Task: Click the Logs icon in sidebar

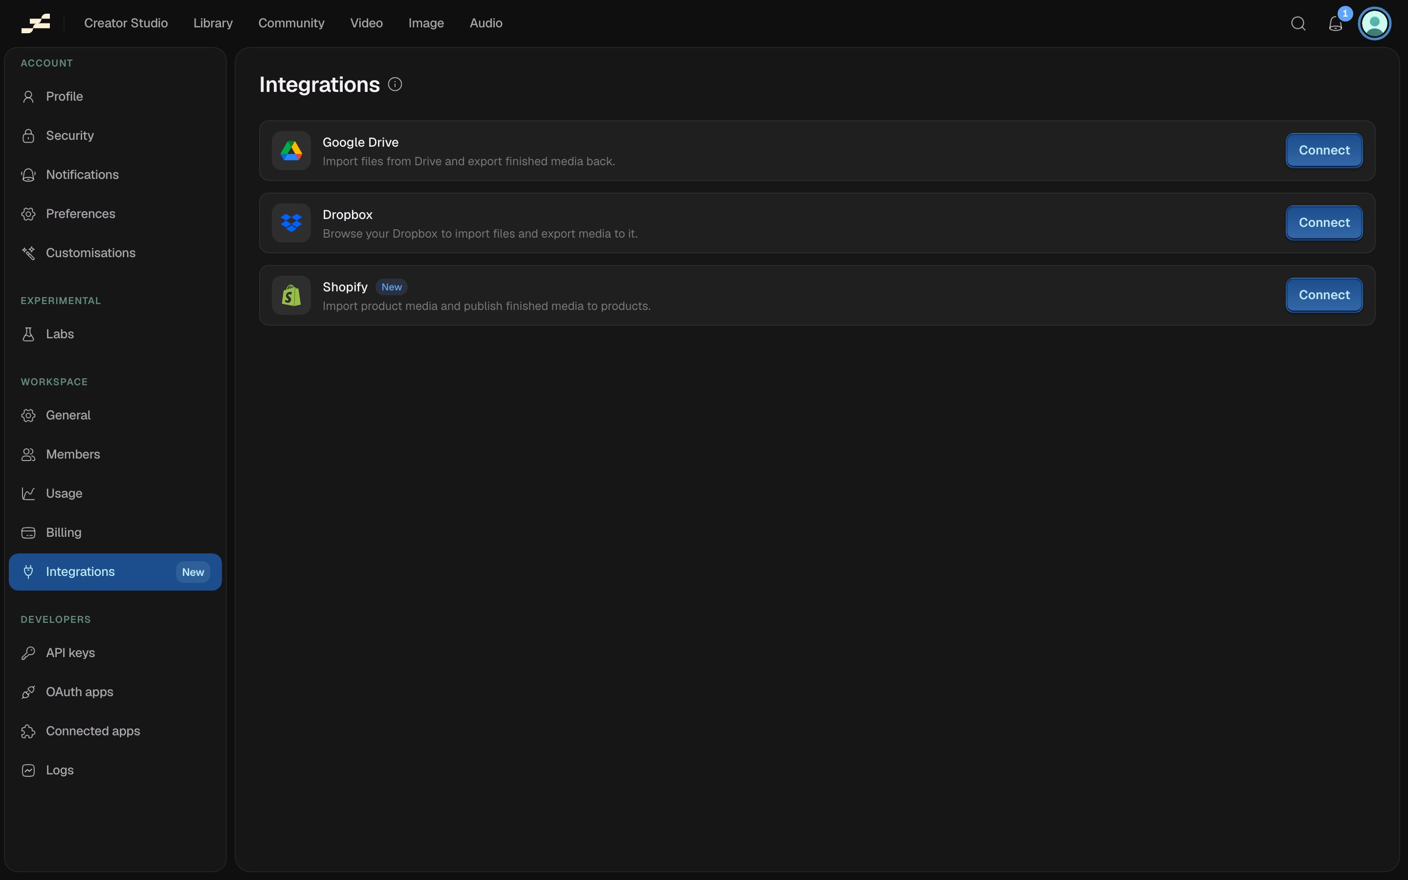Action: point(28,770)
